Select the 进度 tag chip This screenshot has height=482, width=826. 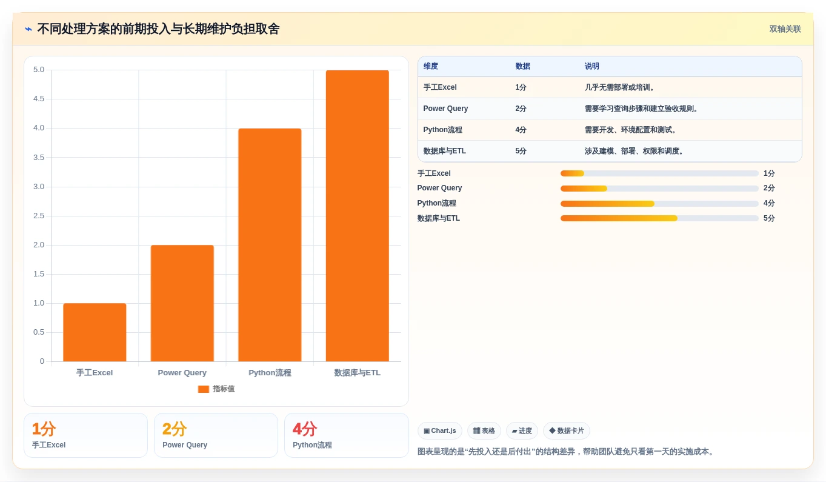[522, 431]
